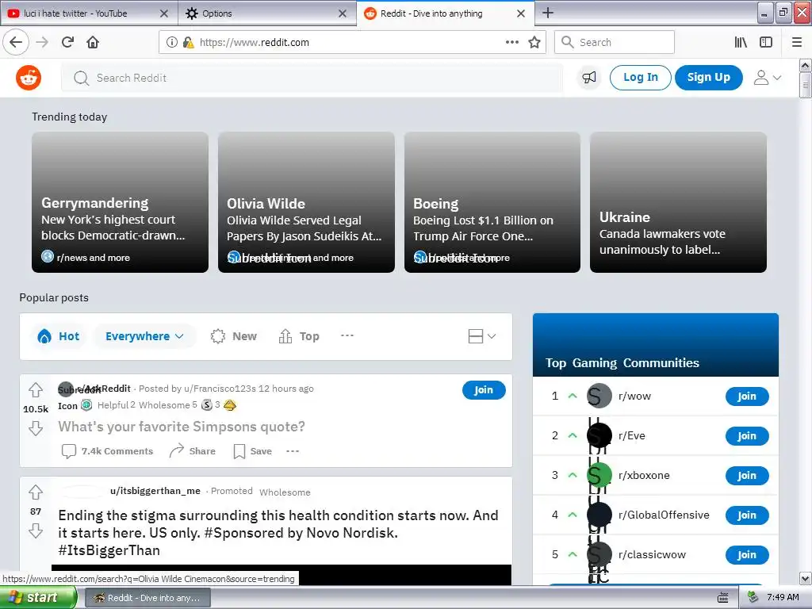This screenshot has height=609, width=812.
Task: Toggle the Firefox sidebar icon
Action: click(766, 43)
